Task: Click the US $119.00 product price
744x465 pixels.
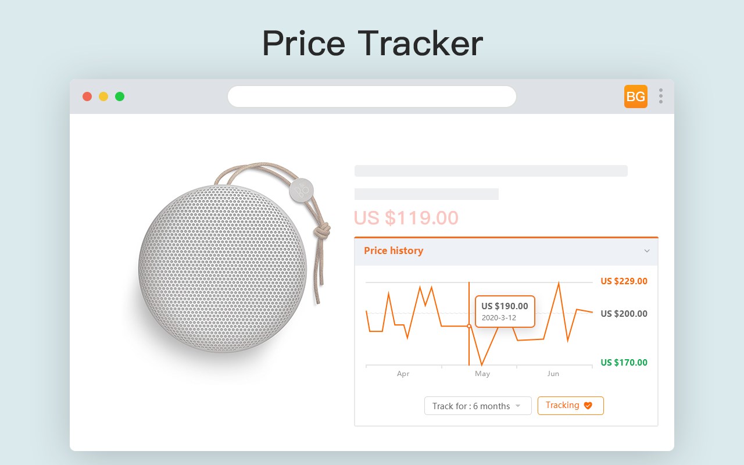Action: pyautogui.click(x=406, y=218)
